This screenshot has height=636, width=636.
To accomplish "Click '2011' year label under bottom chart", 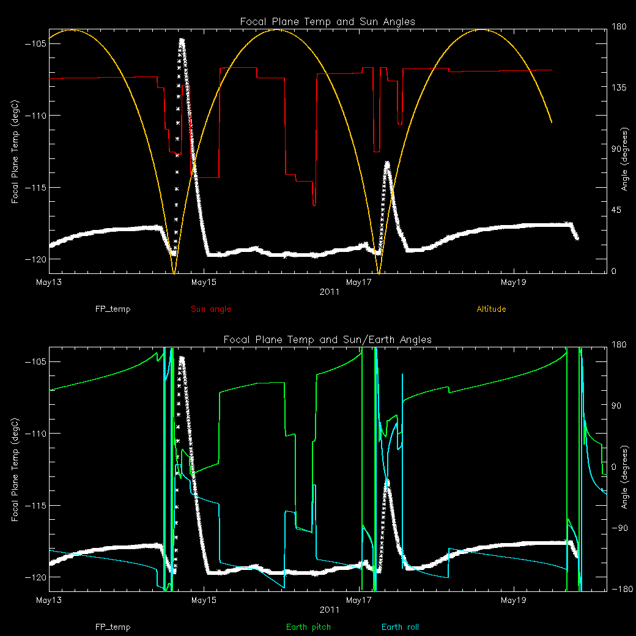I will 329,610.
